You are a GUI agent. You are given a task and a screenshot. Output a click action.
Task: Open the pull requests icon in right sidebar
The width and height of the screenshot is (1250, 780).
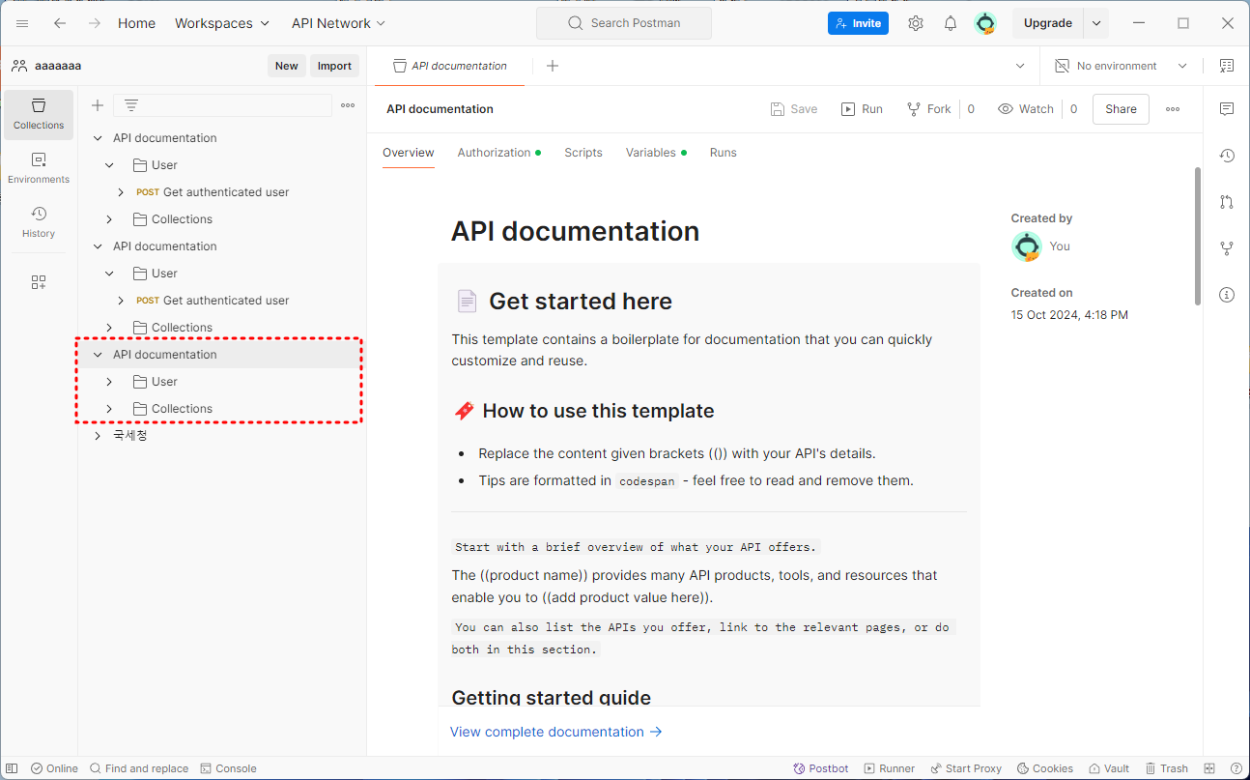1227,202
